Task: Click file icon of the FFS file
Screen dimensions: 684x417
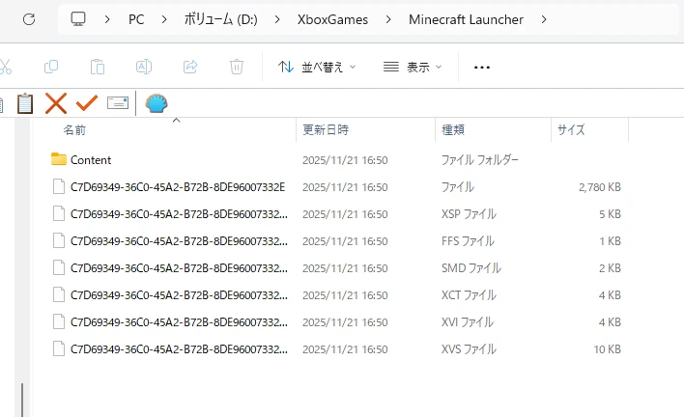Action: pos(59,240)
